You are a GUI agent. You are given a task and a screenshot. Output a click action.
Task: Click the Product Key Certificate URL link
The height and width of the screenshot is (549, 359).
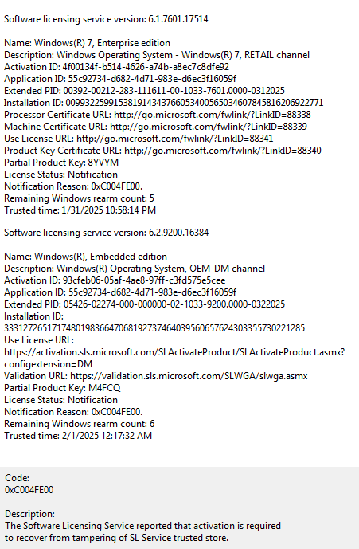point(223,151)
